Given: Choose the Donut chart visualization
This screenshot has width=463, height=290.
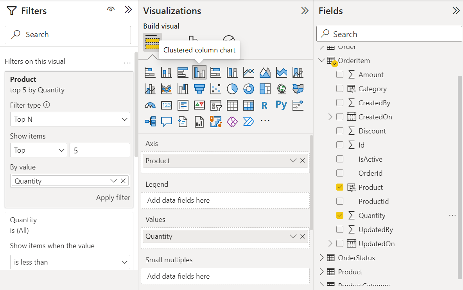Looking at the screenshot, I should point(249,89).
